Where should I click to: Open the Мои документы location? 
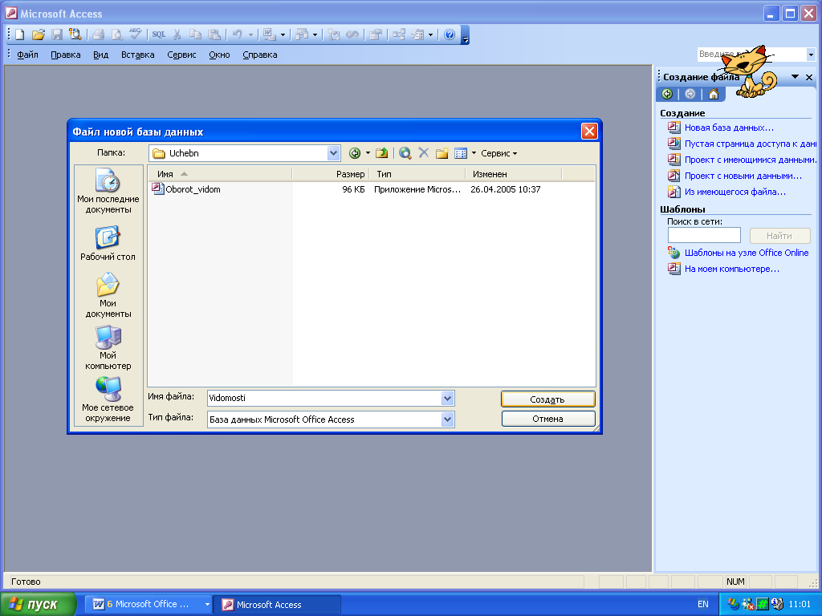[x=108, y=295]
